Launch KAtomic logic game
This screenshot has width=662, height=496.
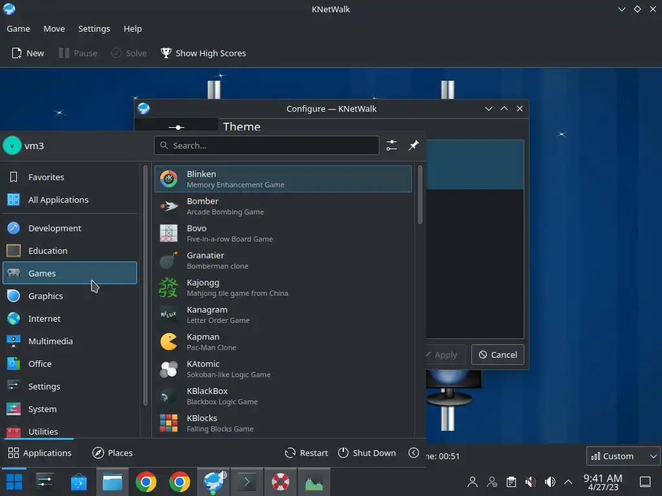tap(283, 369)
